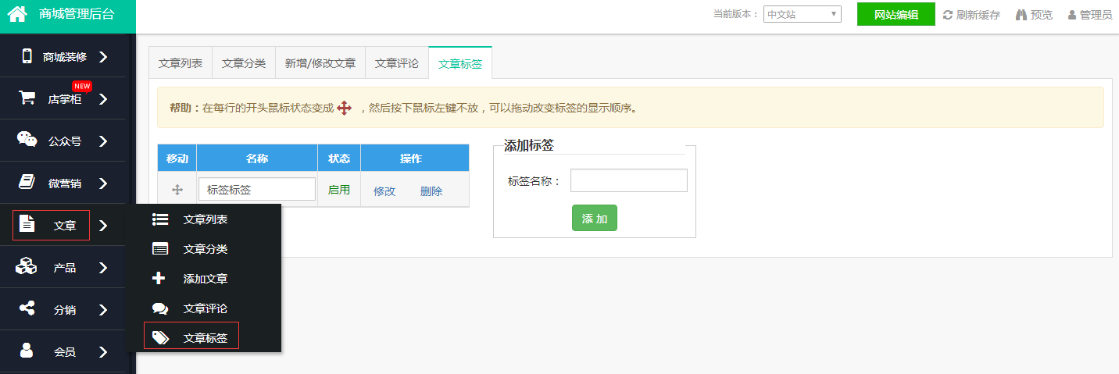The height and width of the screenshot is (374, 1119).
Task: Click the 删除 link in the tag row
Action: click(431, 191)
